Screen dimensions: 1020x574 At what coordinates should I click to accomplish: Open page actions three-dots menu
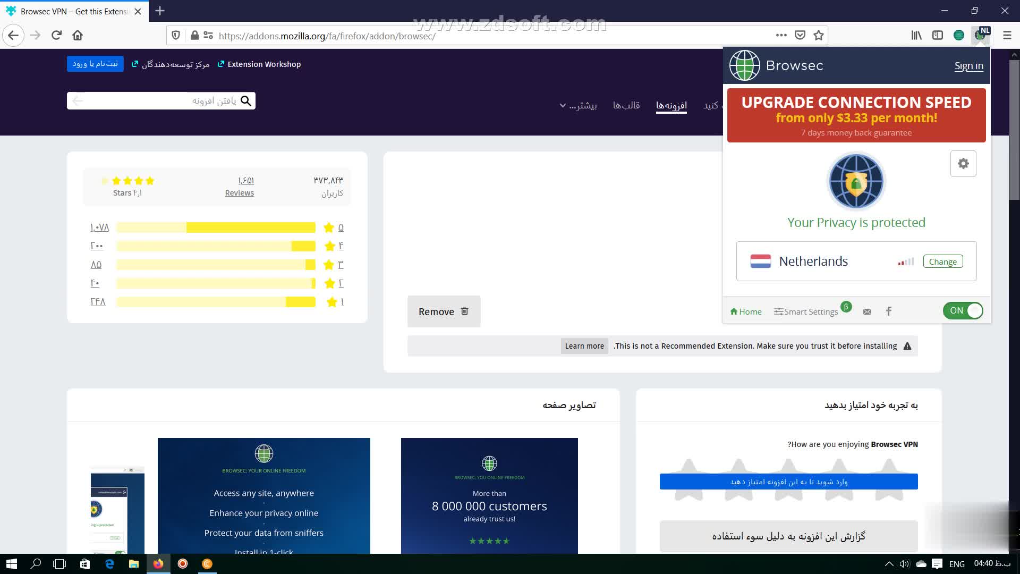tap(781, 35)
